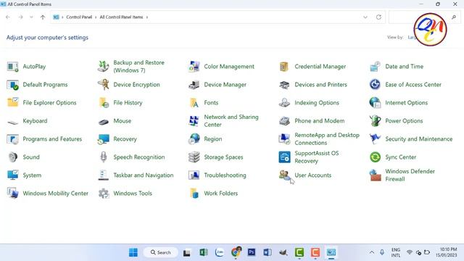Show hidden system tray icons
The height and width of the screenshot is (261, 464).
[372, 252]
